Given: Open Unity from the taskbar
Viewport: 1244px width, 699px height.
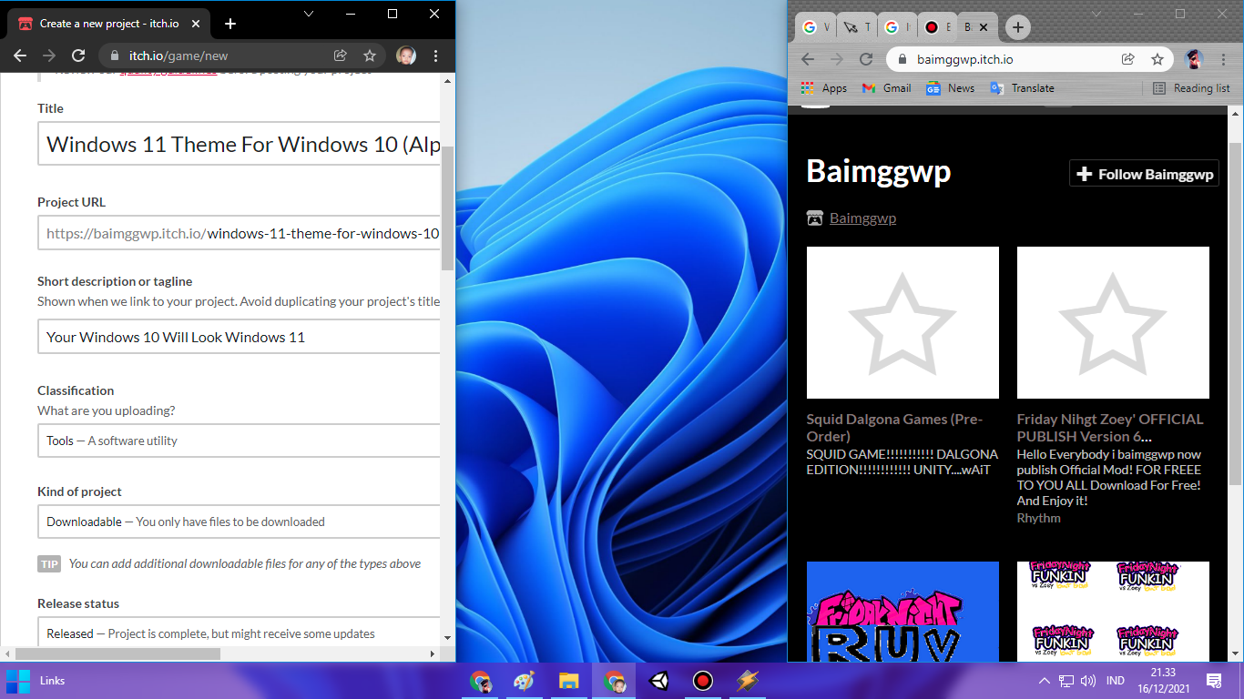Looking at the screenshot, I should tap(658, 681).
